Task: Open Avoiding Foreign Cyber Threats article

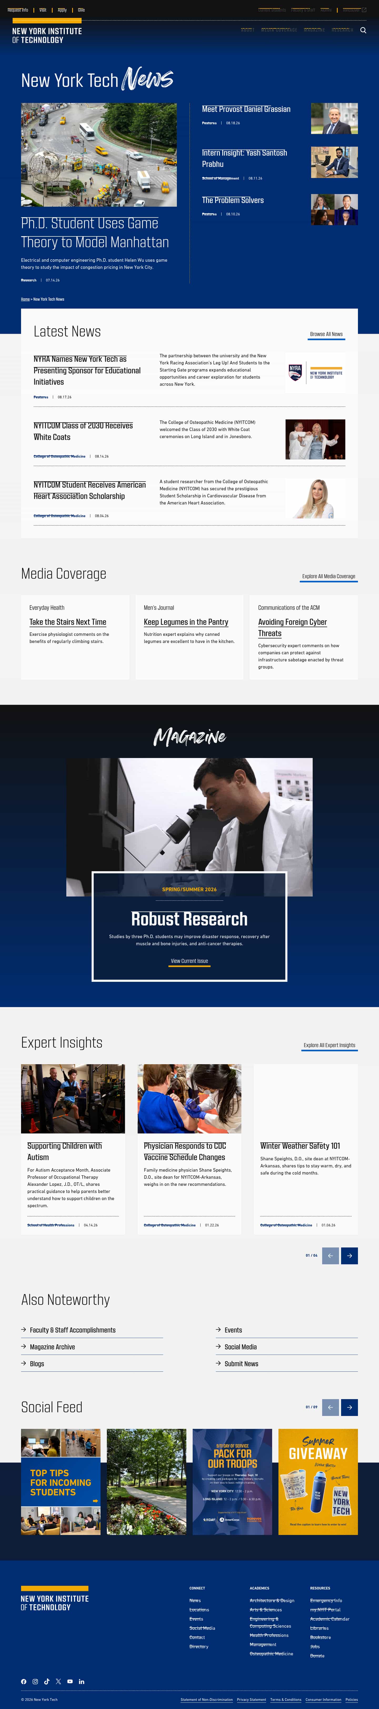Action: click(x=293, y=628)
